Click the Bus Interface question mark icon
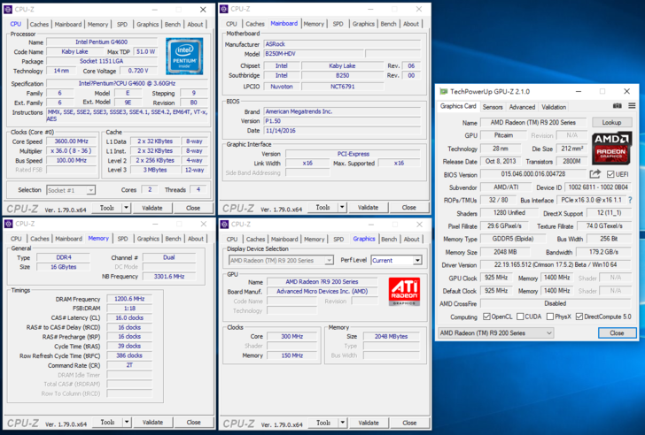The image size is (645, 435). 630,200
